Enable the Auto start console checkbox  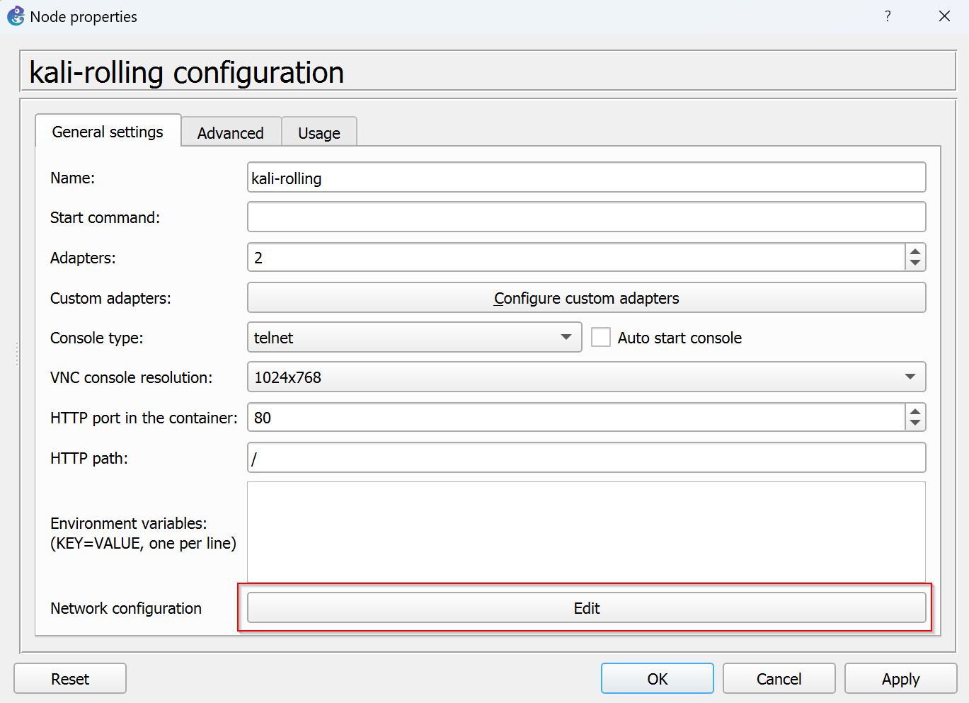(x=601, y=338)
